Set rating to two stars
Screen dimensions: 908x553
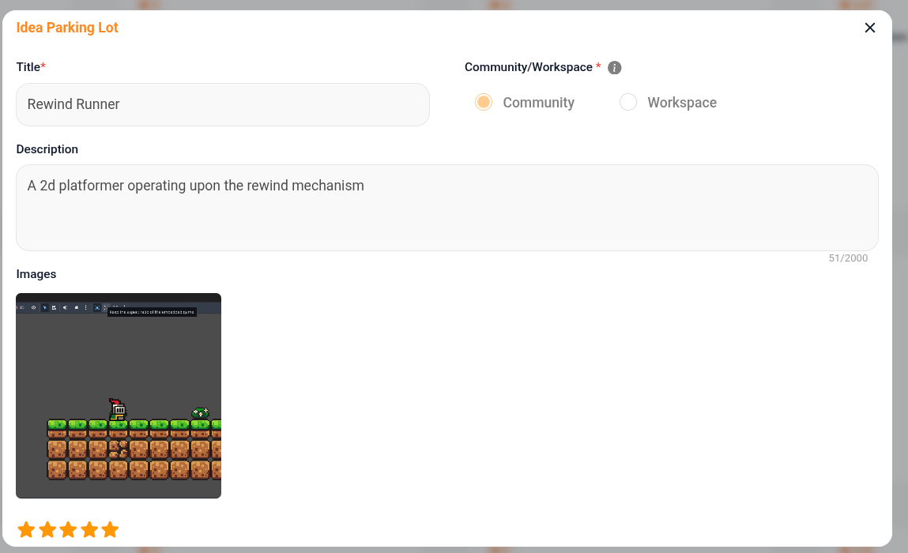click(x=47, y=529)
